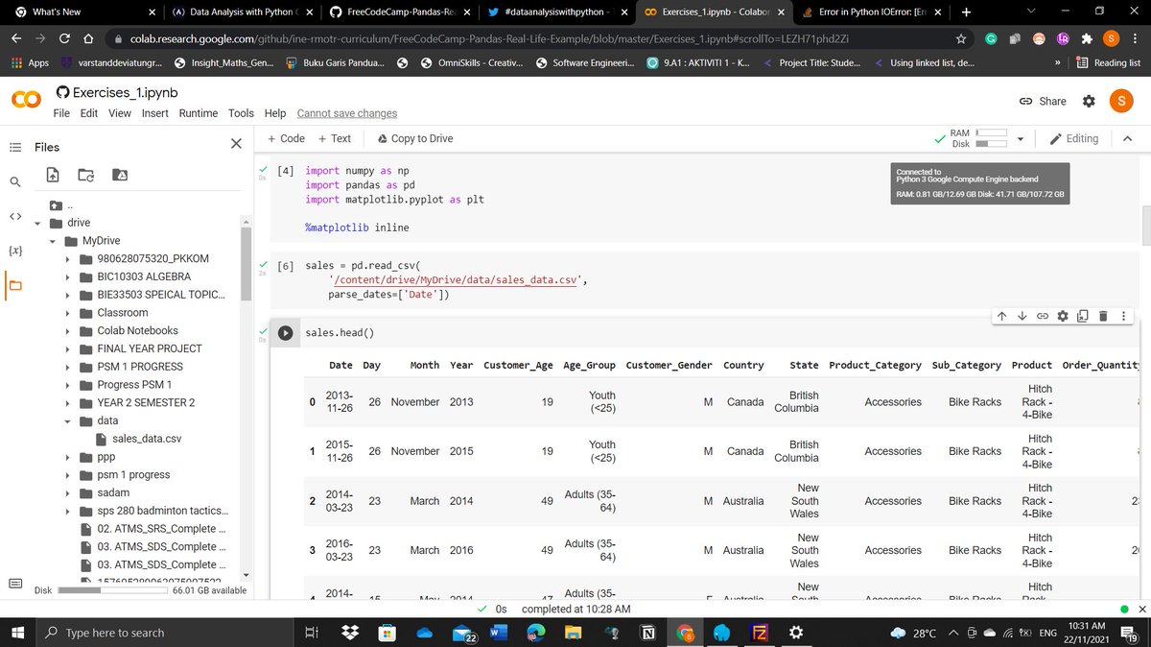Open the File menu

click(x=61, y=113)
